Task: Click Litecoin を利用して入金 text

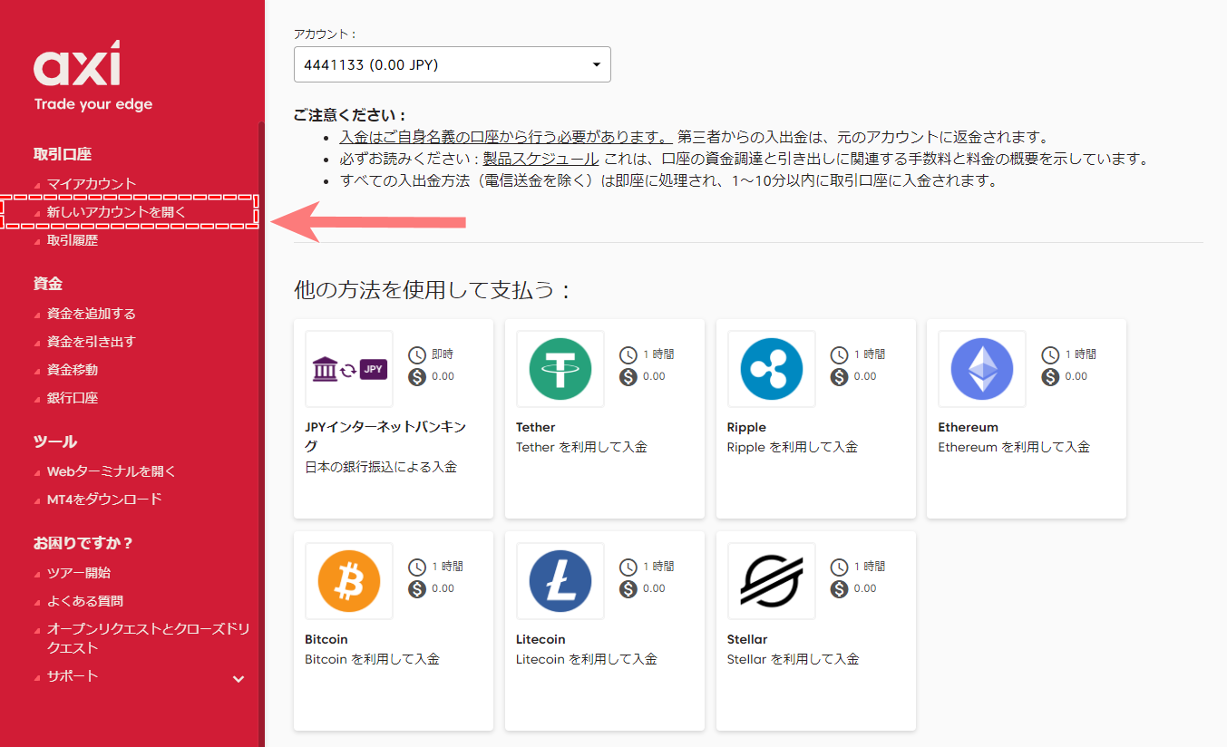Action: pyautogui.click(x=587, y=659)
